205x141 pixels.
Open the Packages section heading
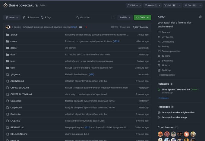(x=164, y=107)
